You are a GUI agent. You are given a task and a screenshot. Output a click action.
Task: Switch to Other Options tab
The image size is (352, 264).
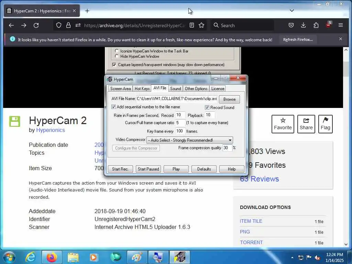click(x=196, y=89)
